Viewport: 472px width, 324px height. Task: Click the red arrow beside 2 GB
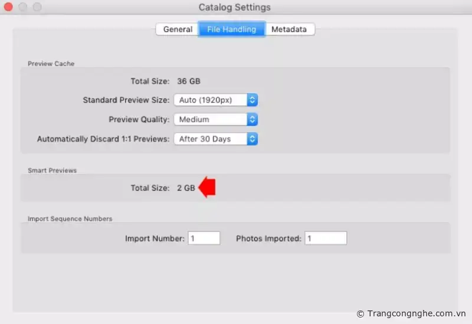point(207,188)
